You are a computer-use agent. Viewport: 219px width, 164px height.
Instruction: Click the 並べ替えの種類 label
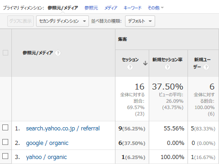point(106,21)
